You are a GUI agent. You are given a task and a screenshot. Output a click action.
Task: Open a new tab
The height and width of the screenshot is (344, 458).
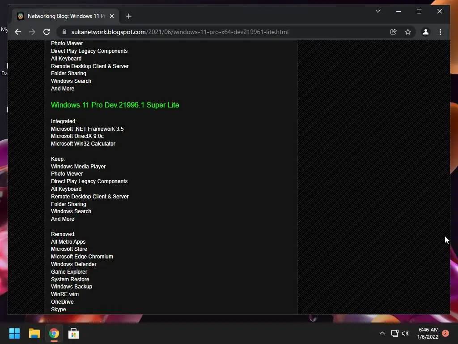pyautogui.click(x=128, y=16)
